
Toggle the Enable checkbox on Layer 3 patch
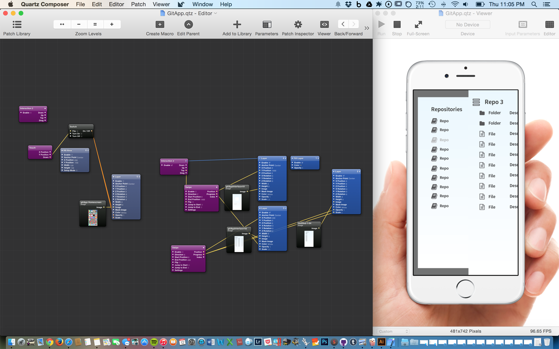[270, 212]
